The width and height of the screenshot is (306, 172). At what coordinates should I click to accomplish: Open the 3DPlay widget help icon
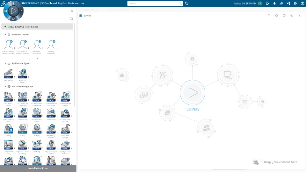[x=269, y=16]
